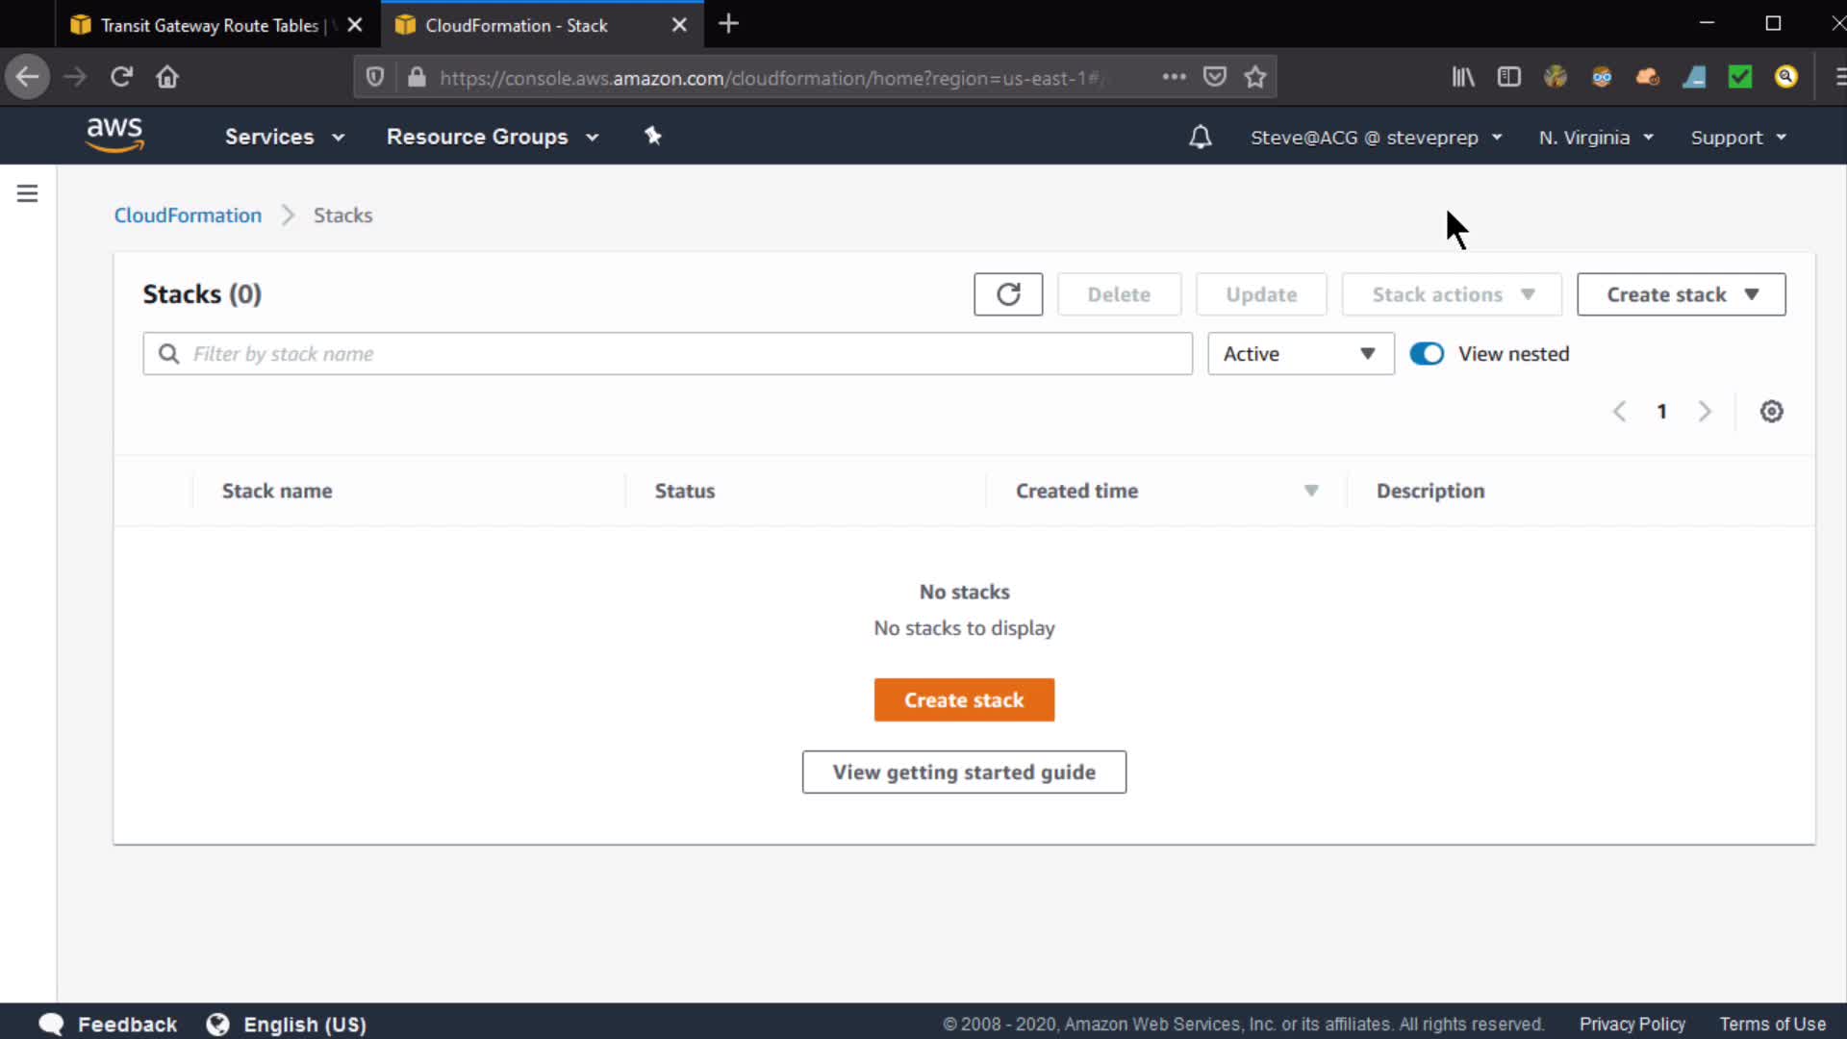The image size is (1847, 1039).
Task: Go to next page of stacks
Action: (x=1705, y=412)
